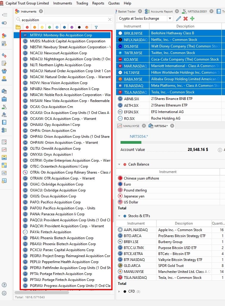Open the briefcase with calendar sidebar icon
The image size is (225, 306).
(4, 91)
